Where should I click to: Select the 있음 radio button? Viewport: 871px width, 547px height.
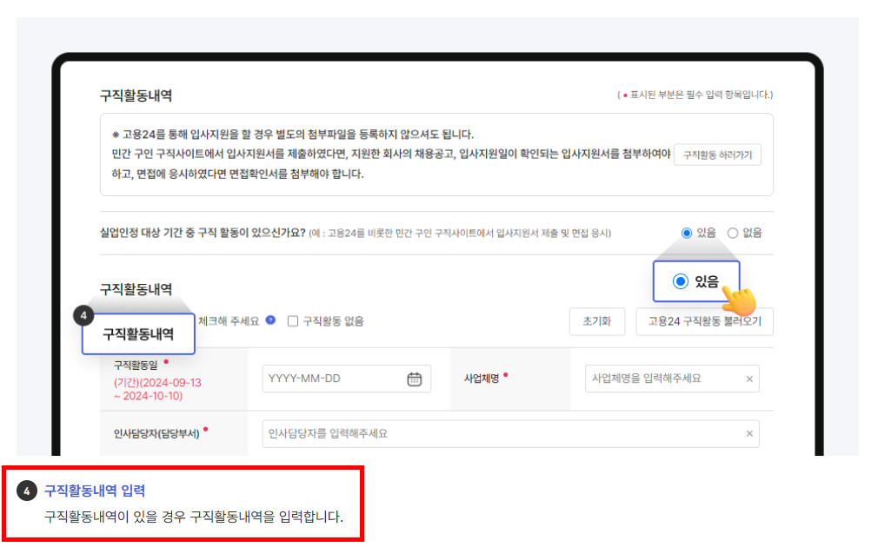(x=687, y=234)
